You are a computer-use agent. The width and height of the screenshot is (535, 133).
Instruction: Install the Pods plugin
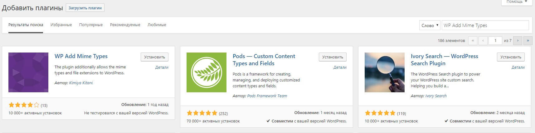tap(333, 57)
